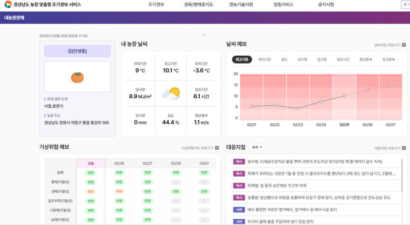Open the 공지사항 menu item
The image size is (410, 225).
point(326,5)
